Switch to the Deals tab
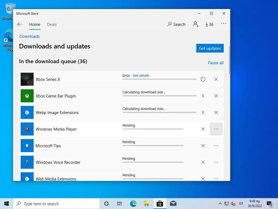278x209 pixels. [x=52, y=24]
